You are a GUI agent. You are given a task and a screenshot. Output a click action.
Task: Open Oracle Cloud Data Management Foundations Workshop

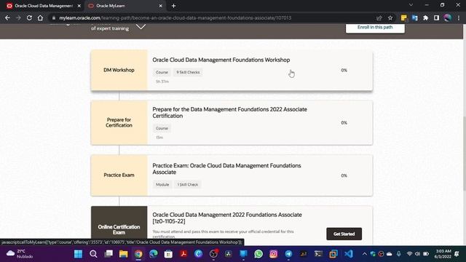[221, 60]
